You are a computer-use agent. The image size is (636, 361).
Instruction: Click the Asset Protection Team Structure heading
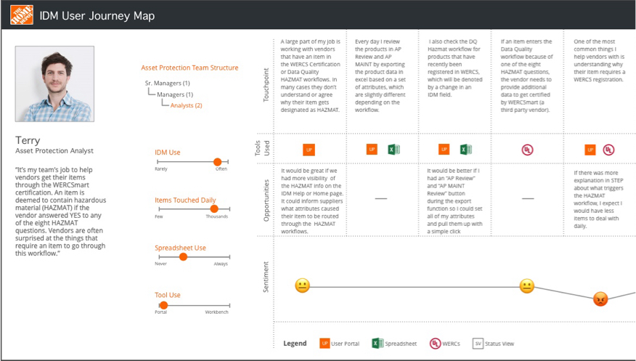coord(189,68)
